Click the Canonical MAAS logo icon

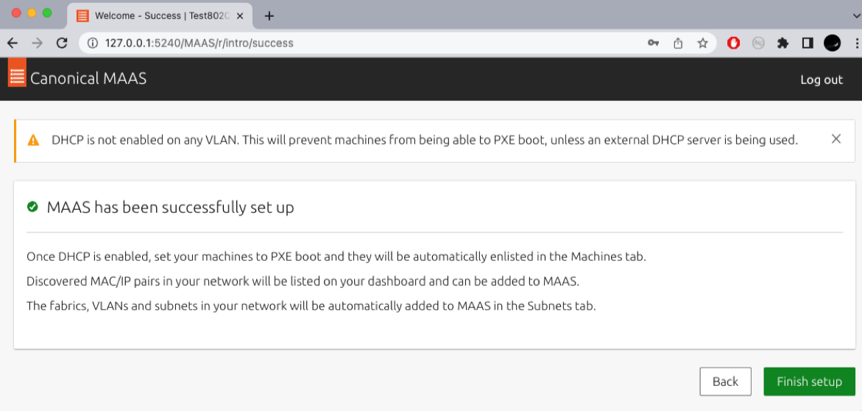click(17, 73)
